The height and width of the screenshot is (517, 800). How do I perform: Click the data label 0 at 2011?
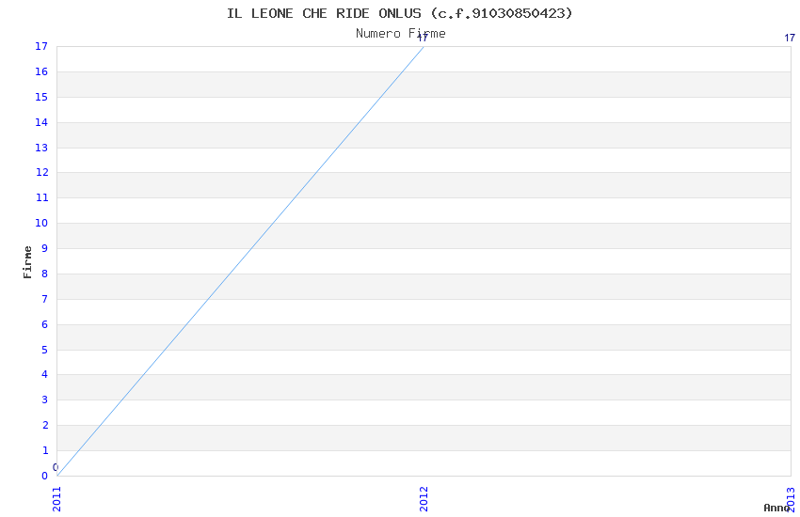point(56,467)
